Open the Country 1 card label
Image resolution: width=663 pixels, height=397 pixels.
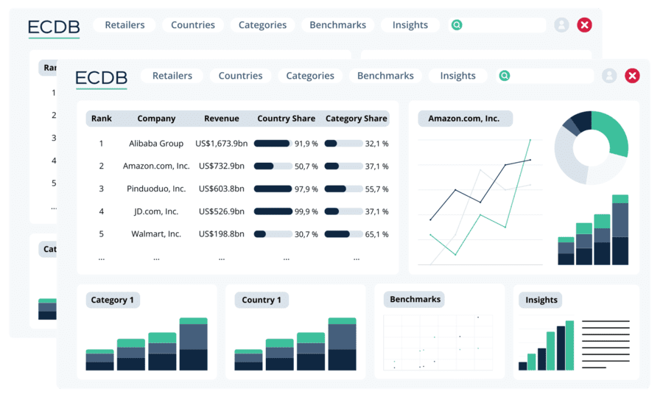click(x=262, y=300)
